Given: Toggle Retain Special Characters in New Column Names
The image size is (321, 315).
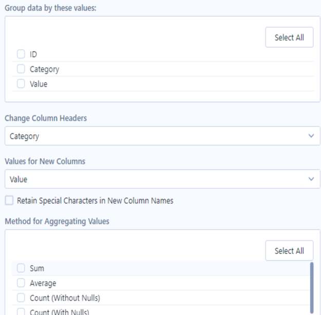Looking at the screenshot, I should (x=9, y=200).
